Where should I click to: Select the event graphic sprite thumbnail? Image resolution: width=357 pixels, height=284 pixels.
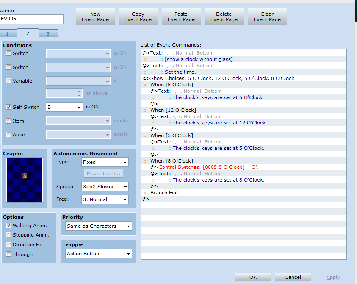[25, 180]
